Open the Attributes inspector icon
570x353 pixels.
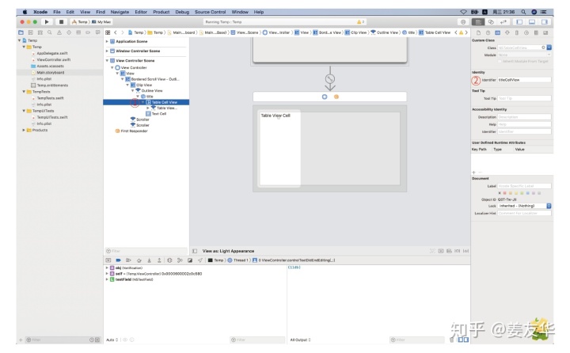pyautogui.click(x=507, y=32)
